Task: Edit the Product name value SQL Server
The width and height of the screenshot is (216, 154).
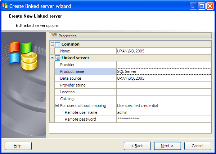Action: click(x=164, y=71)
